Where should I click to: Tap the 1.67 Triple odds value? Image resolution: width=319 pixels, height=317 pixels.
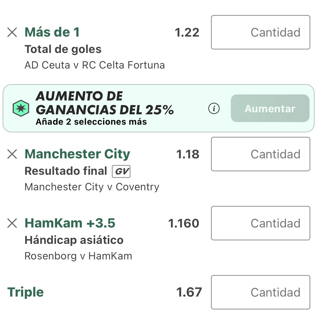pyautogui.click(x=189, y=292)
